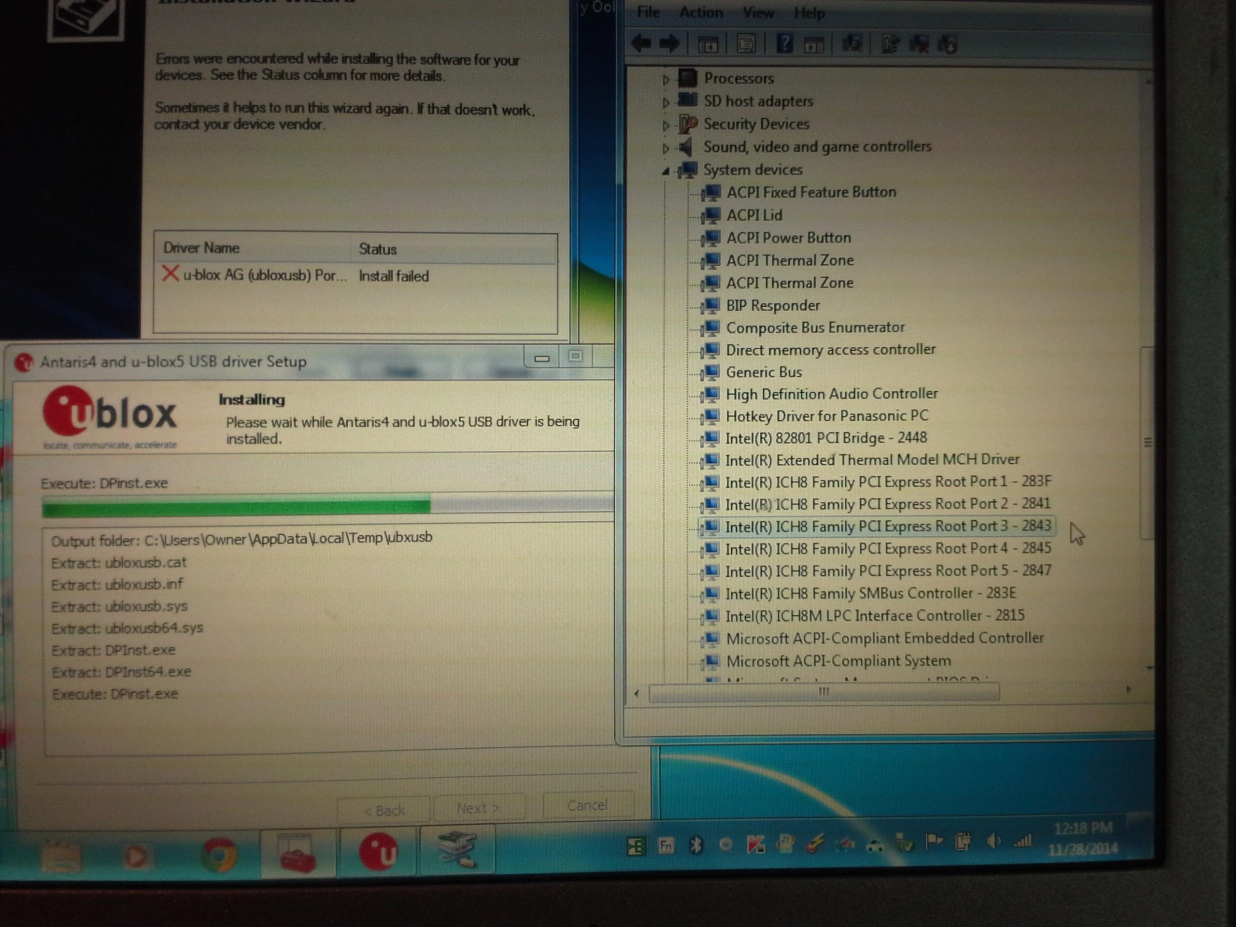Open the Action Center flag tray icon
1236x927 pixels.
coord(934,841)
